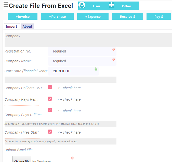
Task: Click green thumbs-up icon beside Start Date
Action: pos(96,69)
